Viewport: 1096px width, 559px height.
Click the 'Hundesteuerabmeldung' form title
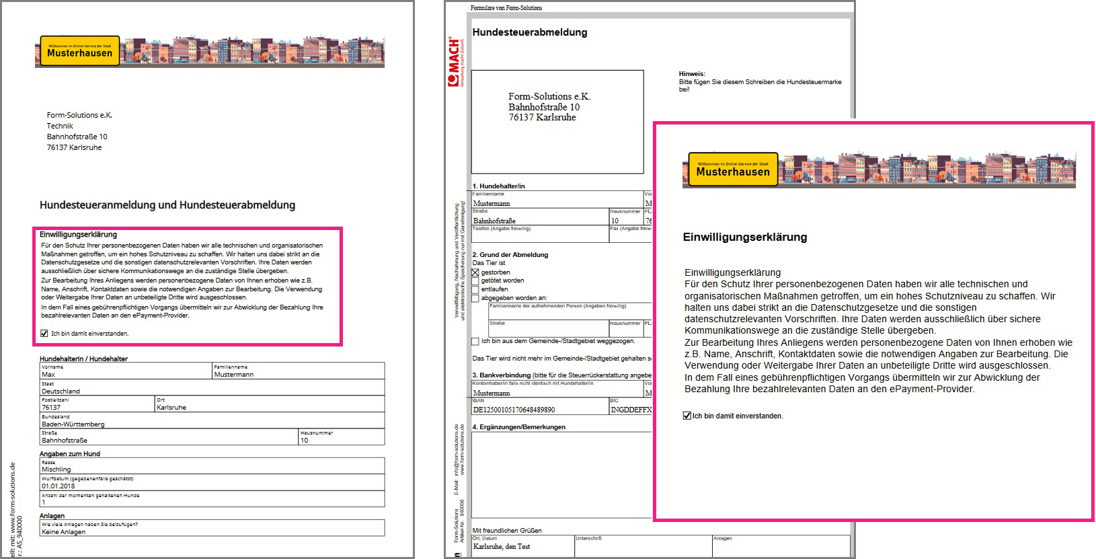coord(530,32)
